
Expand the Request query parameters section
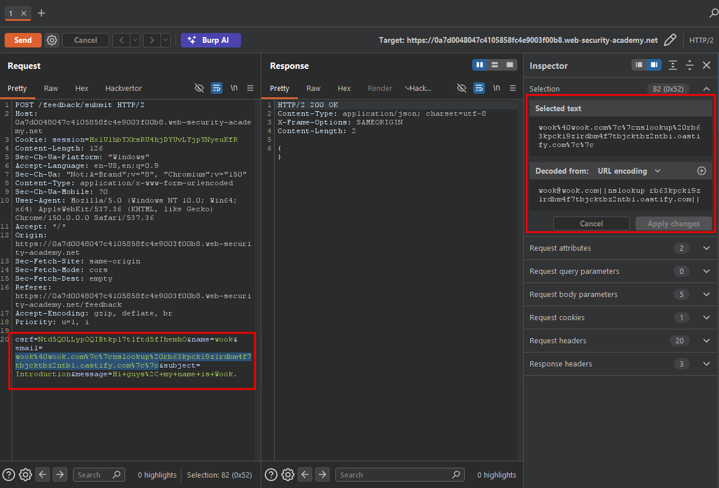(706, 271)
